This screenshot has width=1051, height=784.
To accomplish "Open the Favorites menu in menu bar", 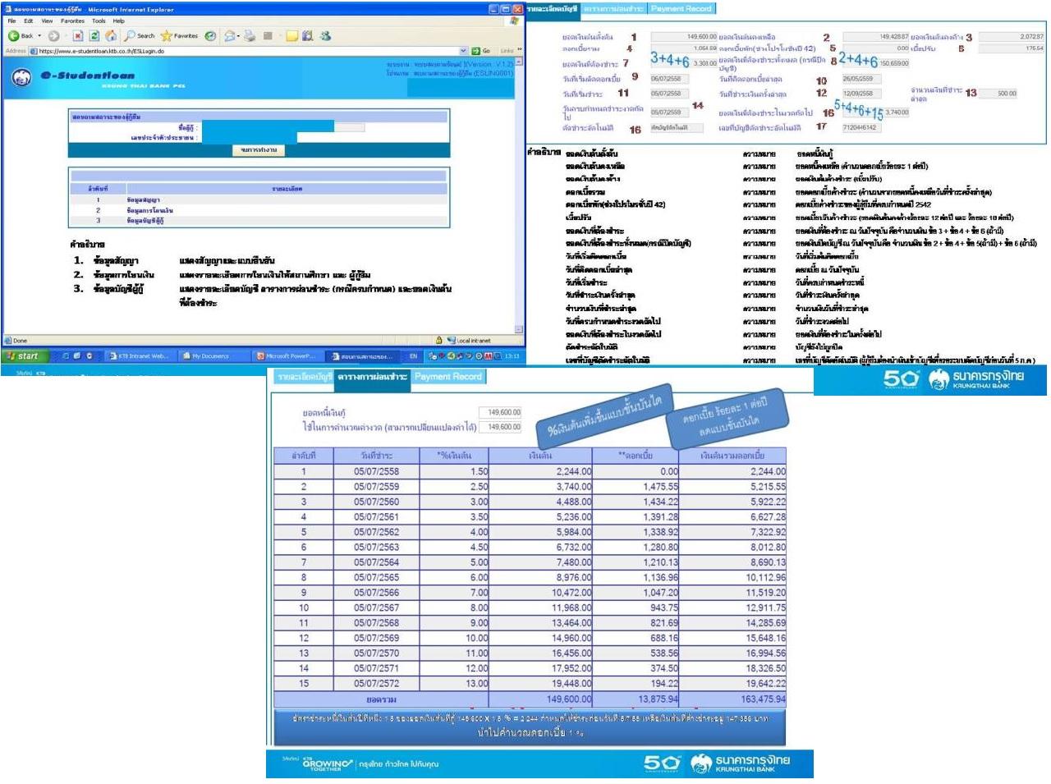I will tap(72, 21).
